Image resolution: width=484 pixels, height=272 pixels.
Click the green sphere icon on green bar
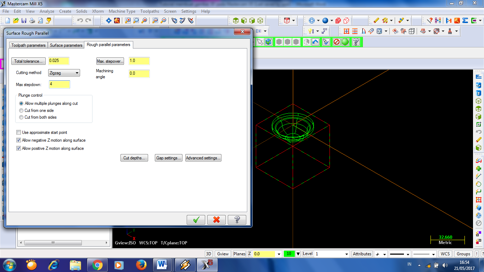coord(345,42)
